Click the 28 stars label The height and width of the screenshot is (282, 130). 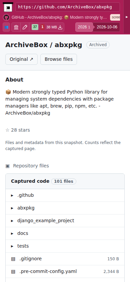coord(18,130)
